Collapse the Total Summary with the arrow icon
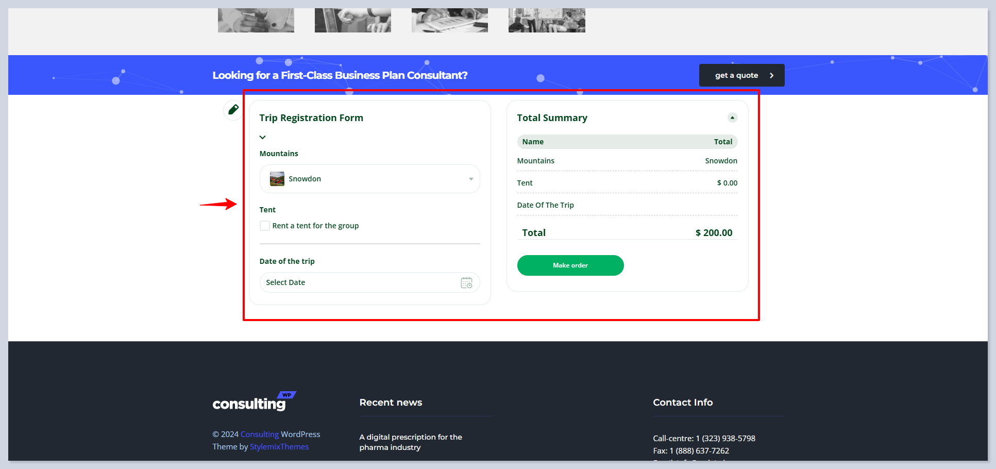The image size is (996, 469). [x=732, y=118]
